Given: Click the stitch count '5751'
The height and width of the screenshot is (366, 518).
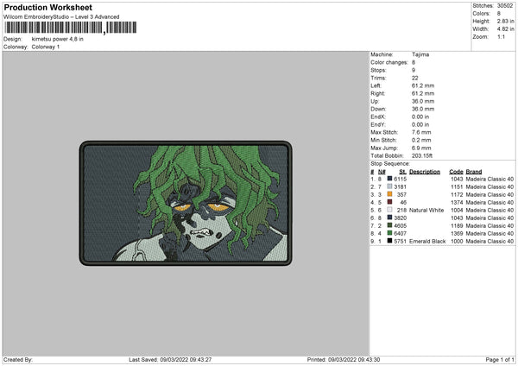Looking at the screenshot, I should click(x=400, y=241).
